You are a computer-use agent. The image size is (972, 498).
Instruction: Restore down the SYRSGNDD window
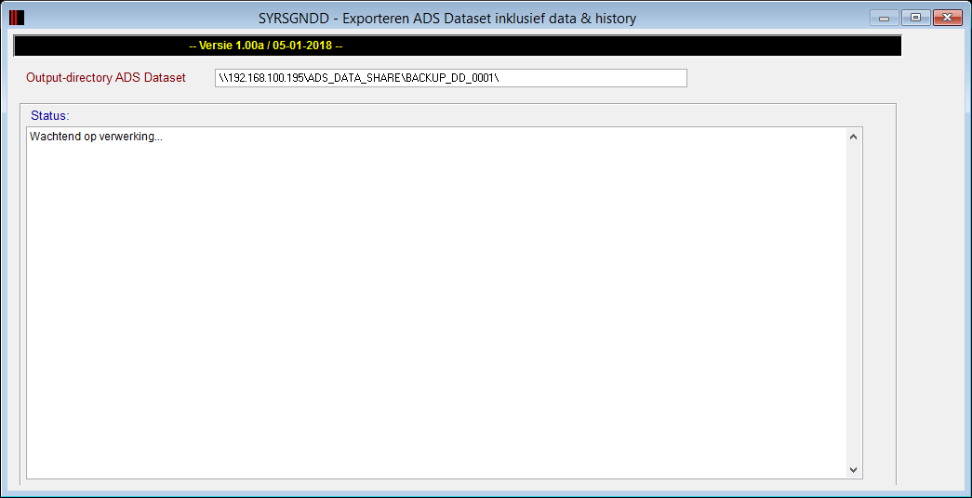coord(915,18)
